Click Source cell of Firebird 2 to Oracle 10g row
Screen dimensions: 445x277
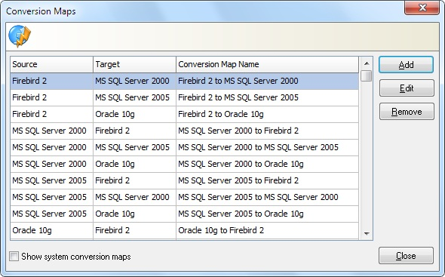(x=51, y=114)
